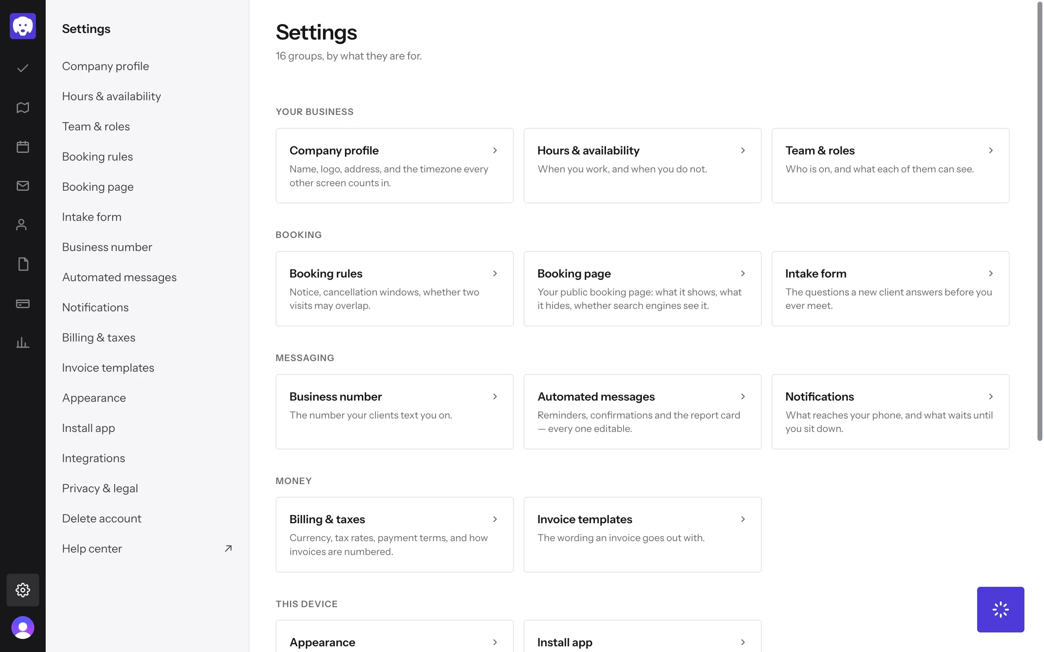This screenshot has height=652, width=1044.
Task: Open the Automated messages card
Action: [x=642, y=412]
